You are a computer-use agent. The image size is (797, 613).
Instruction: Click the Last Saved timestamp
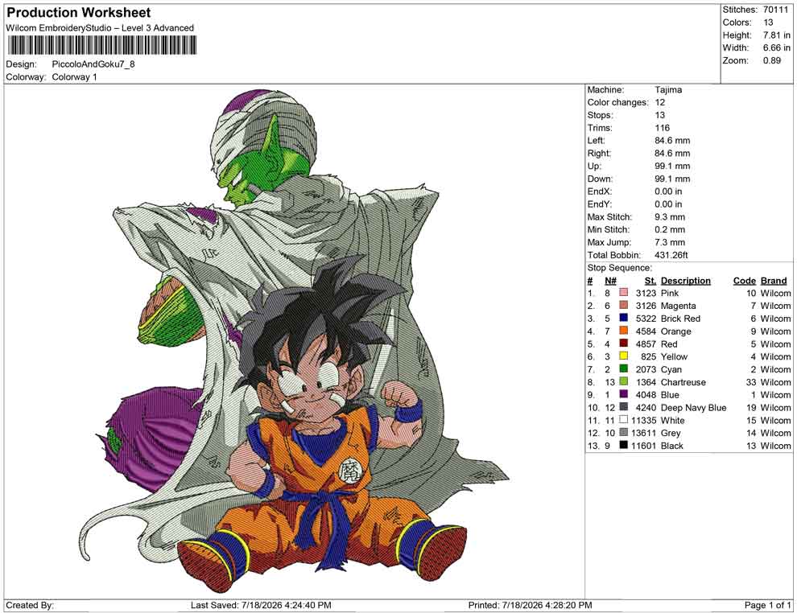click(261, 605)
